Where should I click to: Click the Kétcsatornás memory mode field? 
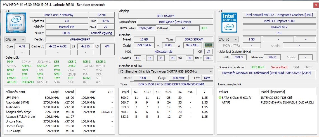[x=164, y=52]
